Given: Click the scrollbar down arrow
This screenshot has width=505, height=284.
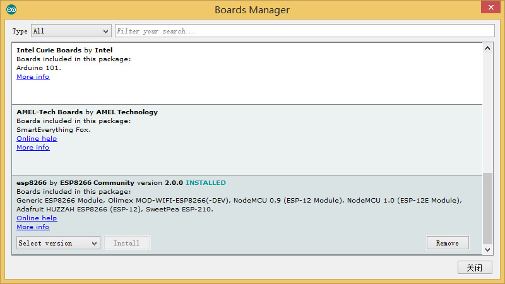Looking at the screenshot, I should tap(487, 249).
